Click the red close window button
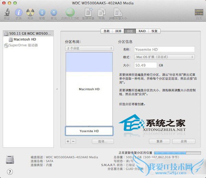The image size is (206, 178). (4, 3)
